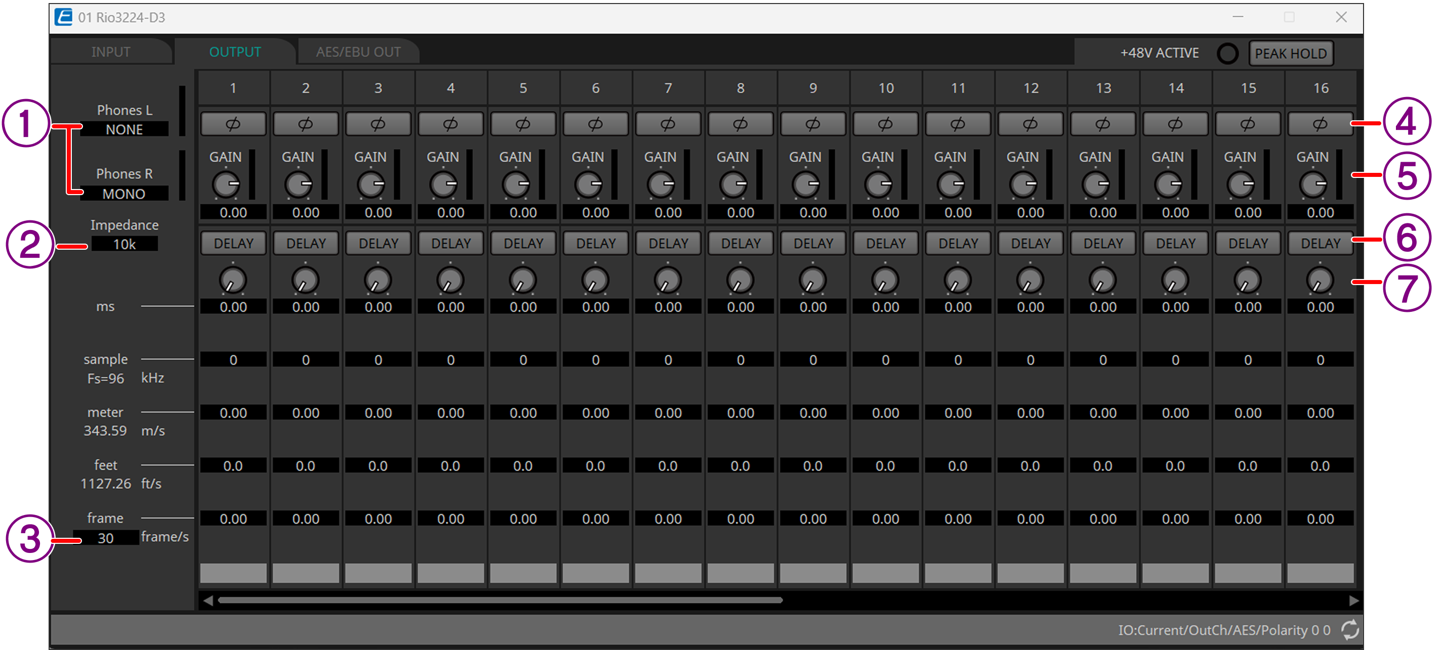This screenshot has height=650, width=1445.
Task: Enable DELAY on channel 1
Action: [233, 243]
